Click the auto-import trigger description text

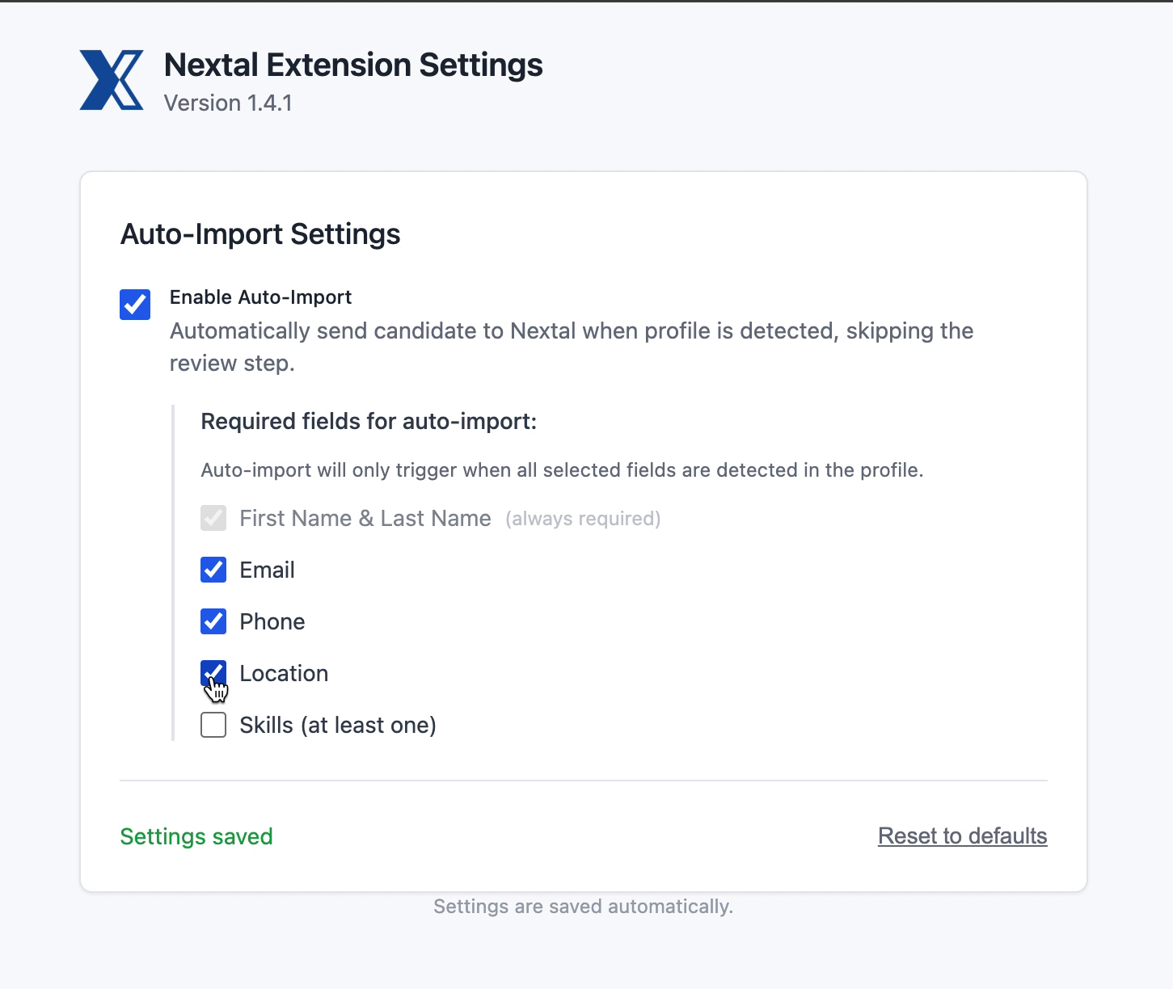coord(562,469)
